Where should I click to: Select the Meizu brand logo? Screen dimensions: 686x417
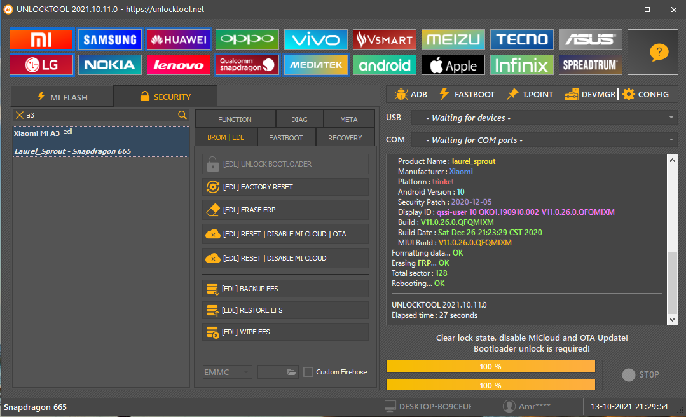coord(453,40)
